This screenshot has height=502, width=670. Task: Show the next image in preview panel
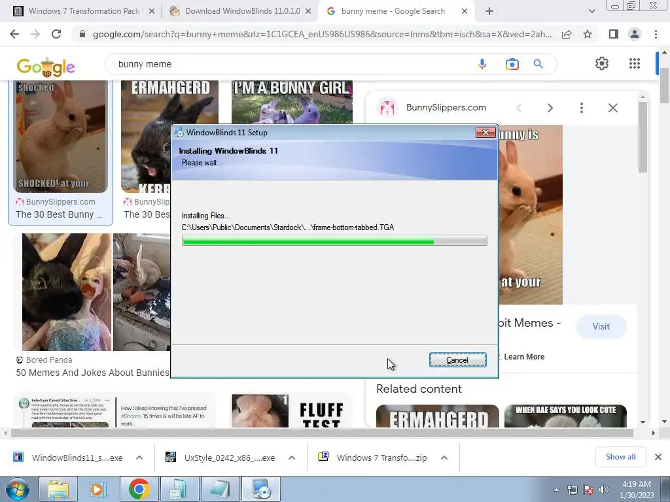click(550, 108)
